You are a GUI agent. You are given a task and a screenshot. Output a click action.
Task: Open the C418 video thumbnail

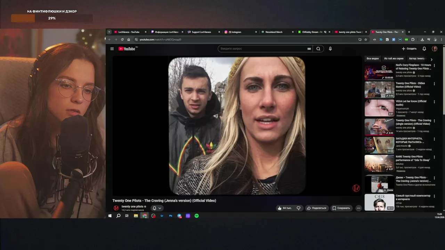379,202
